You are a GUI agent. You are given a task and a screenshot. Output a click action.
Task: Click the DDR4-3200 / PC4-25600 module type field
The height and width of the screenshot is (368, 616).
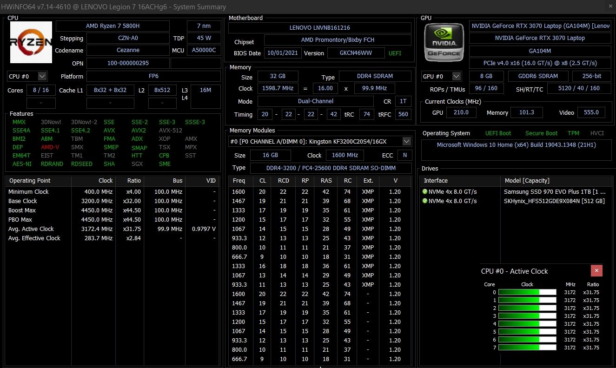(x=331, y=168)
